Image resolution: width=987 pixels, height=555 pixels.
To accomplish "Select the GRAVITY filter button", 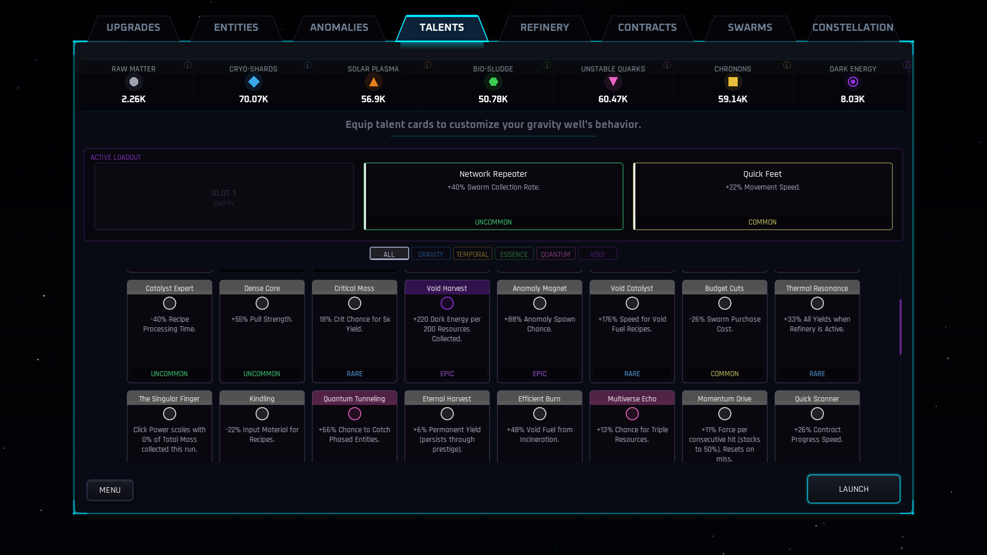I will pyautogui.click(x=431, y=253).
